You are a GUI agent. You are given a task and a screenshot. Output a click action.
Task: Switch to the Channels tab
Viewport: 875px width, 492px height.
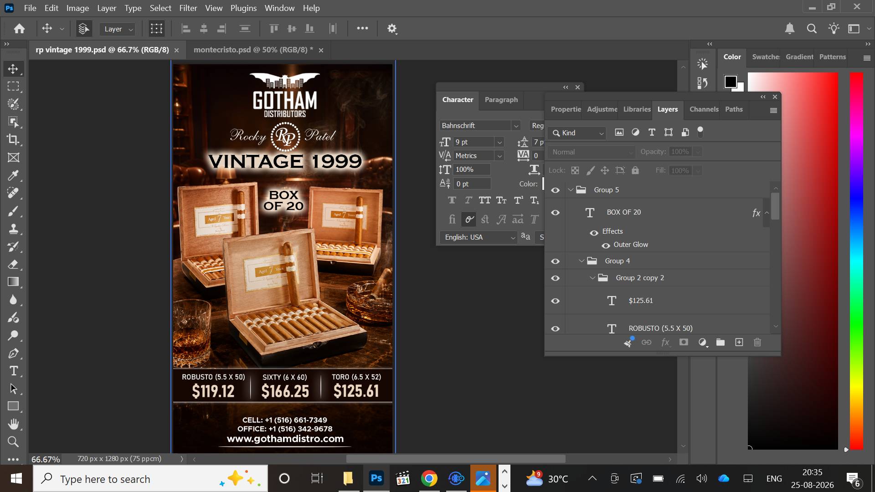tap(704, 109)
